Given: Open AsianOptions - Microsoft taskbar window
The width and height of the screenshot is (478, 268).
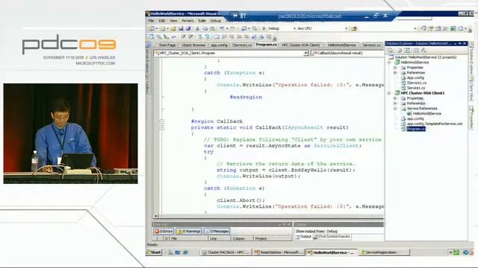Looking at the screenshot, I should pos(279,252).
